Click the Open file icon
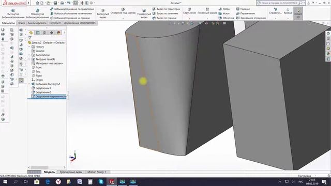Screen dimensions: 331x186 pos(48,3)
